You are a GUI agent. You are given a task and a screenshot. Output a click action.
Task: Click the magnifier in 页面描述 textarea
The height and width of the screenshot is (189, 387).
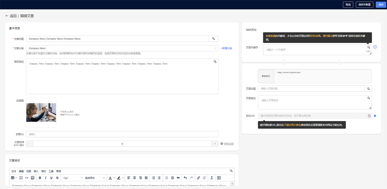[368, 98]
